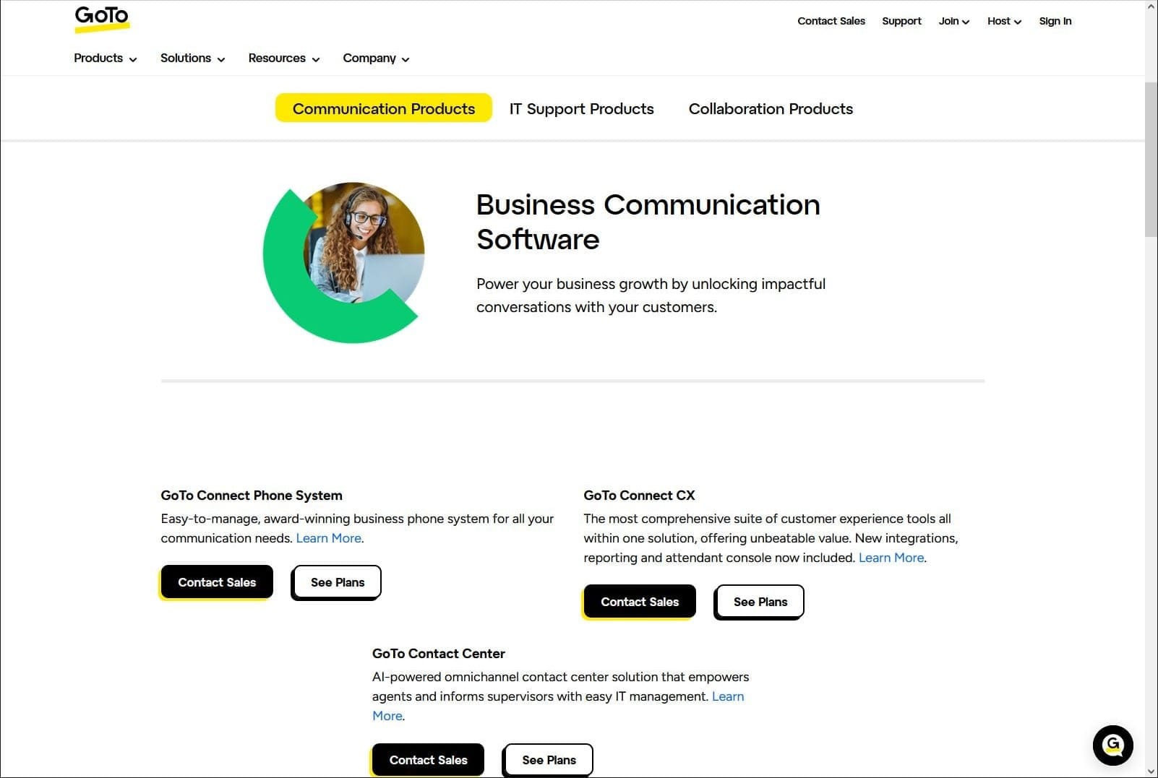Open the Support link
The width and height of the screenshot is (1158, 778).
[x=901, y=21]
